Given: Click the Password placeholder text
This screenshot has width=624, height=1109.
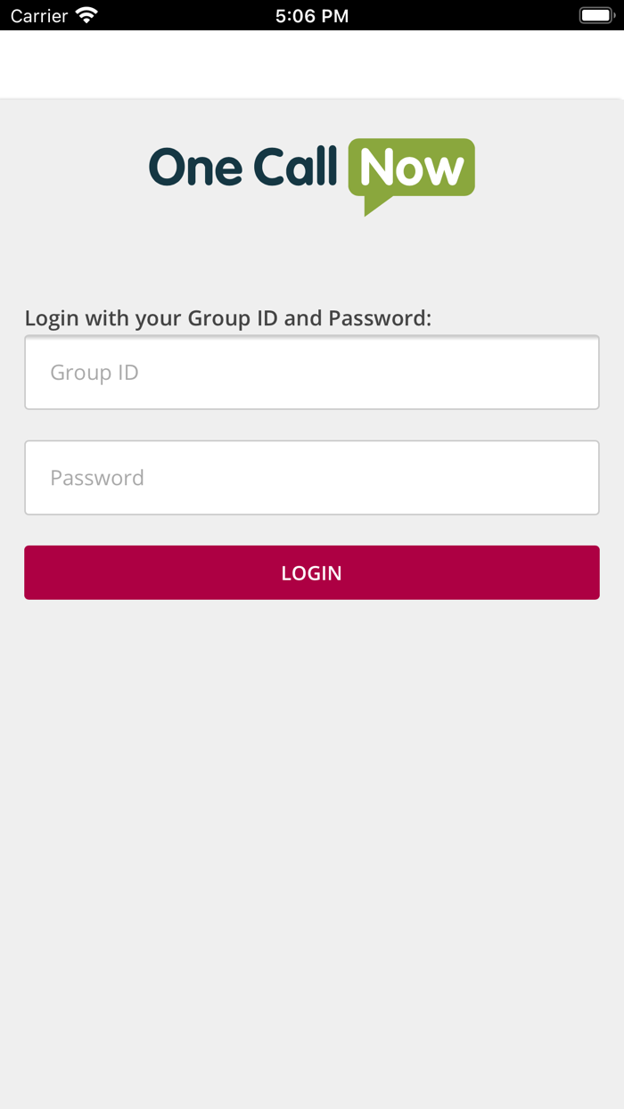Looking at the screenshot, I should tap(97, 478).
